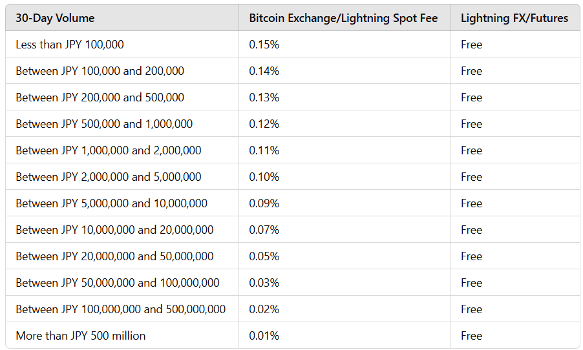Select "Between JPY 100,000 and 200,000" row label

[x=100, y=71]
